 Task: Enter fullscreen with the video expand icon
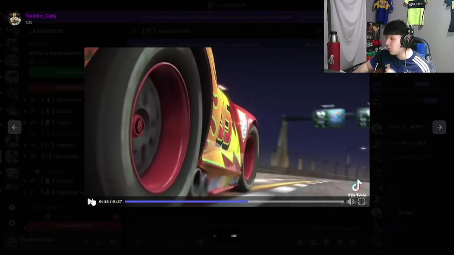[x=361, y=202]
